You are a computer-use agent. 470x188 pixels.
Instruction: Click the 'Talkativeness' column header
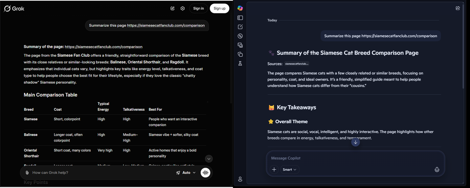pyautogui.click(x=134, y=109)
